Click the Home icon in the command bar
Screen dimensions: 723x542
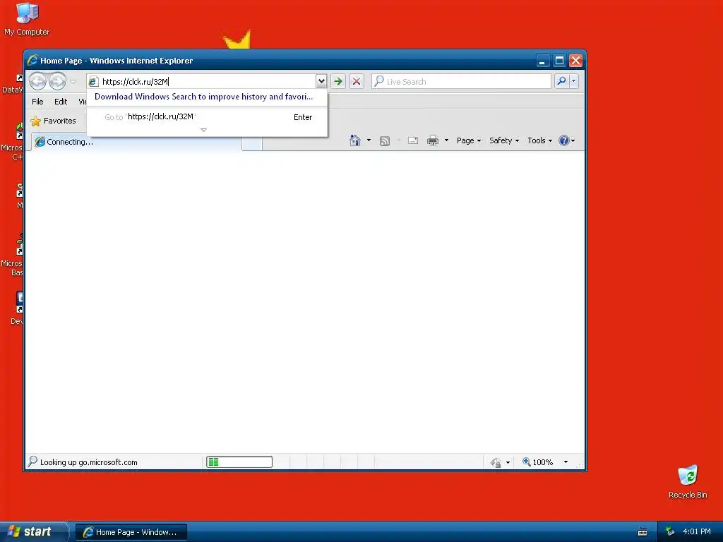(x=355, y=140)
